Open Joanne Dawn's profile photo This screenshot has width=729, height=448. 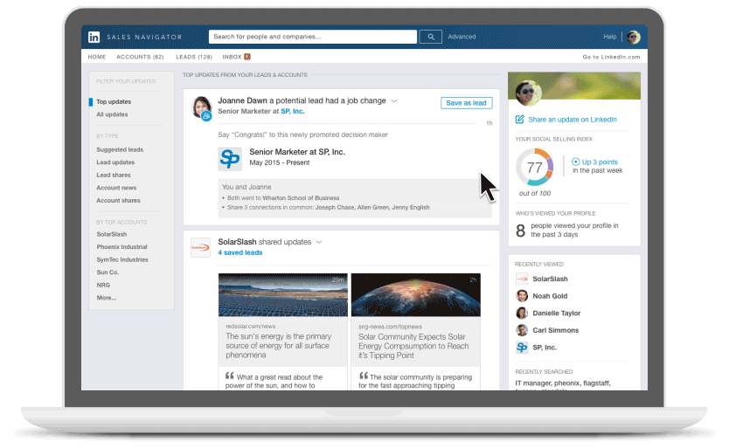point(201,107)
